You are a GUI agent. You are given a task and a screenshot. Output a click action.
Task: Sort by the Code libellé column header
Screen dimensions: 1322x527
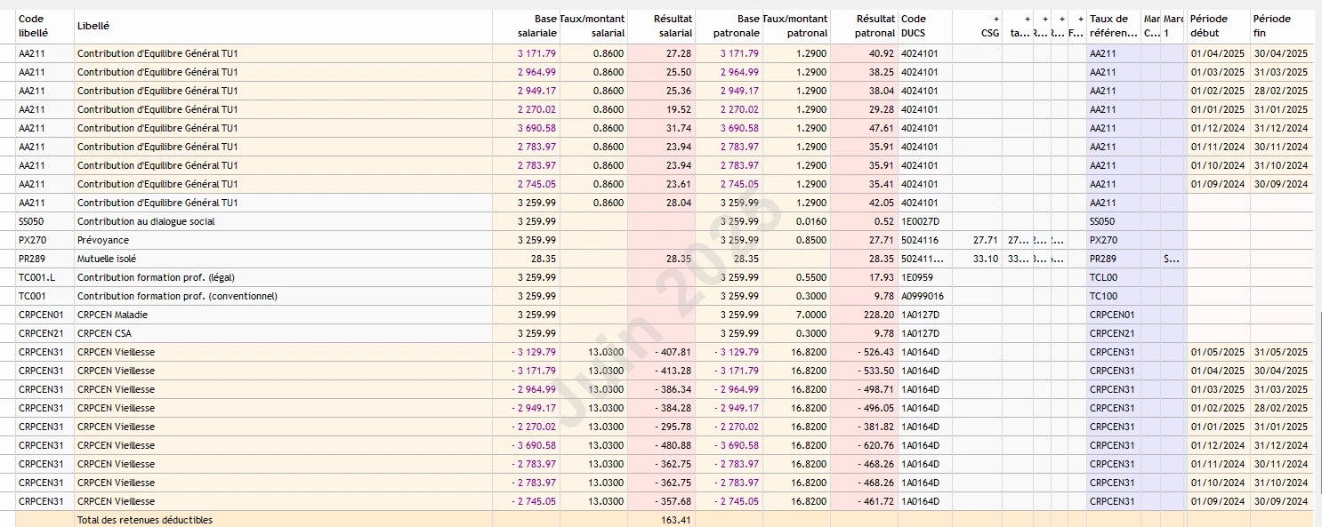[44, 26]
